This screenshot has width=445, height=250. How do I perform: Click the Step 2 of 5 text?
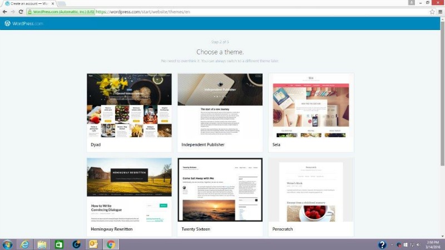tap(220, 42)
